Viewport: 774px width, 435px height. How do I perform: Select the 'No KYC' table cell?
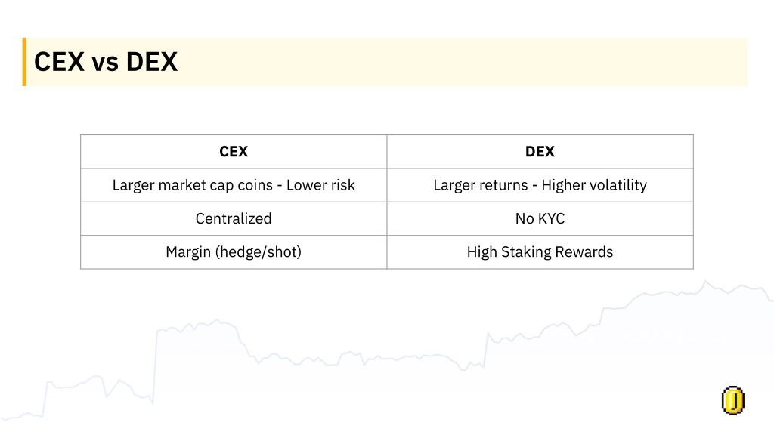[540, 218]
